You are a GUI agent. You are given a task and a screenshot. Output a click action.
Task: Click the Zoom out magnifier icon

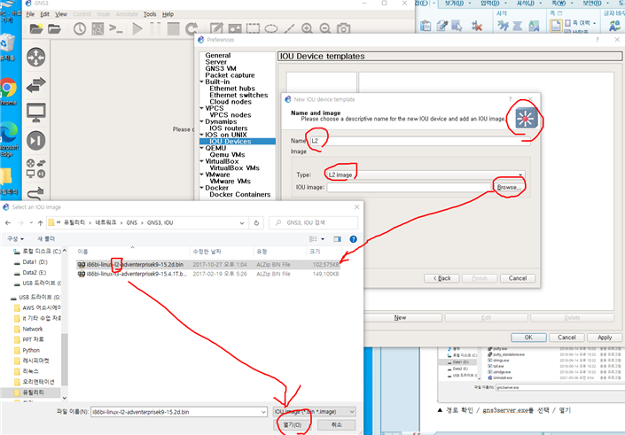[x=325, y=28]
